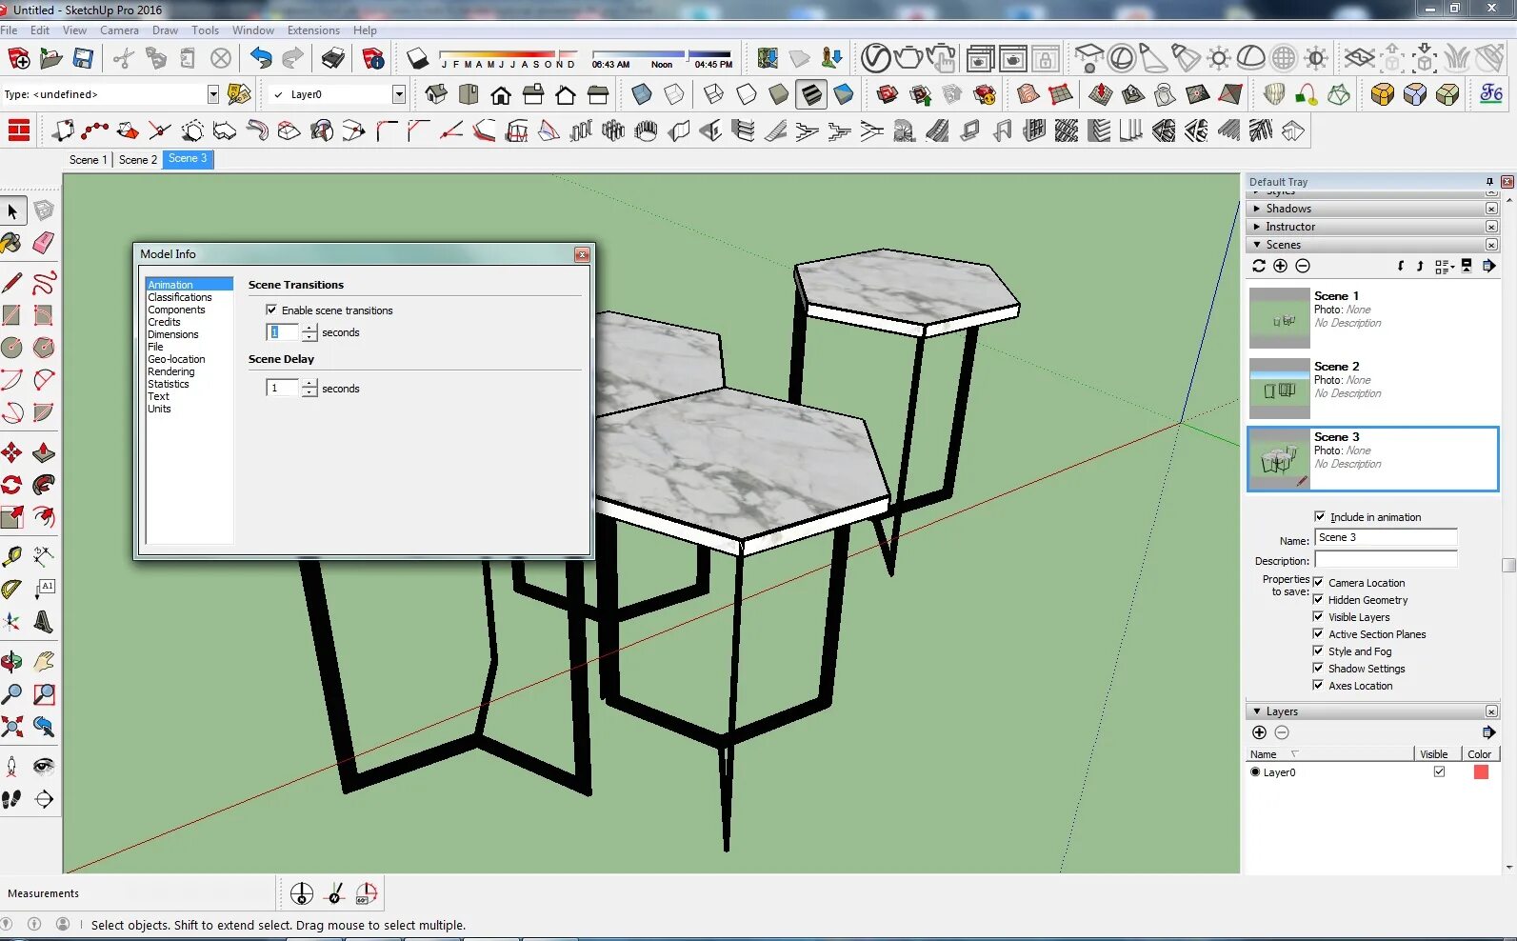The width and height of the screenshot is (1517, 941).
Task: Select the Move tool
Action: pos(11,452)
